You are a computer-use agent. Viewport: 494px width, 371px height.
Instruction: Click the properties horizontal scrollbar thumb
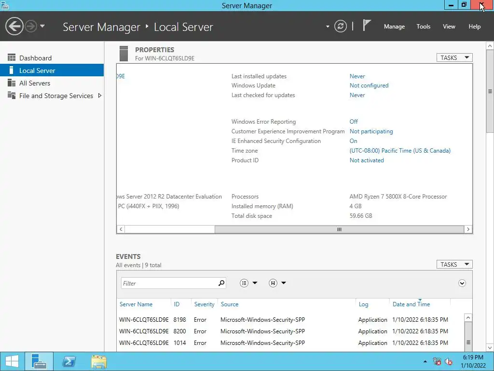[x=339, y=229]
